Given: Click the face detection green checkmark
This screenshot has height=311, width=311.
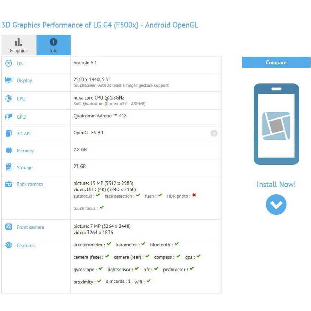Looking at the screenshot, I should 138,195.
